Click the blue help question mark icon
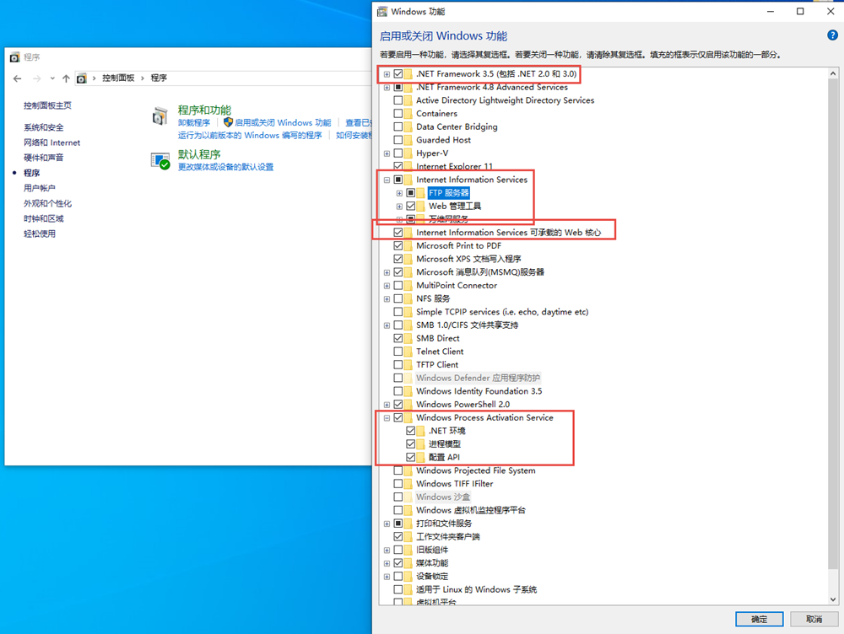Image resolution: width=844 pixels, height=634 pixels. pos(833,35)
